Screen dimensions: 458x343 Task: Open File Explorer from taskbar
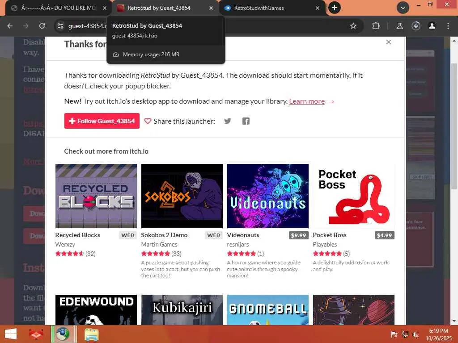[x=92, y=334]
